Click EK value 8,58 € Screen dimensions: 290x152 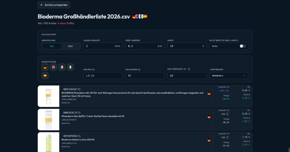click(x=246, y=114)
